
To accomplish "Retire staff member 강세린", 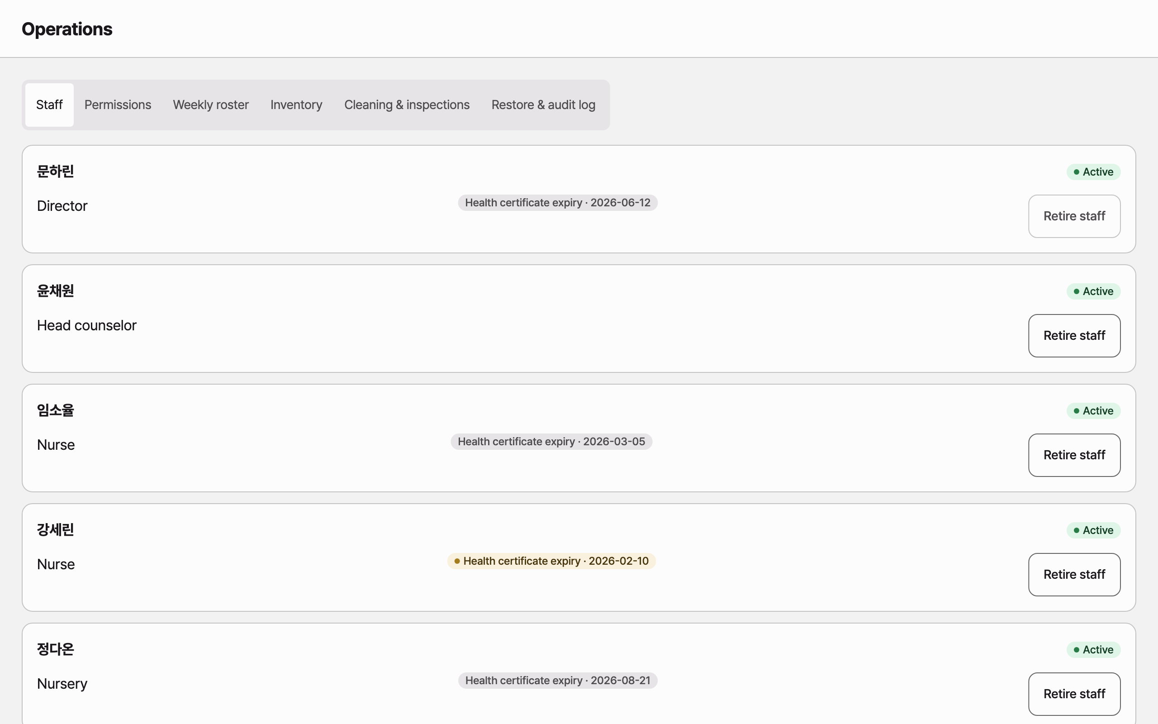I will click(1074, 575).
